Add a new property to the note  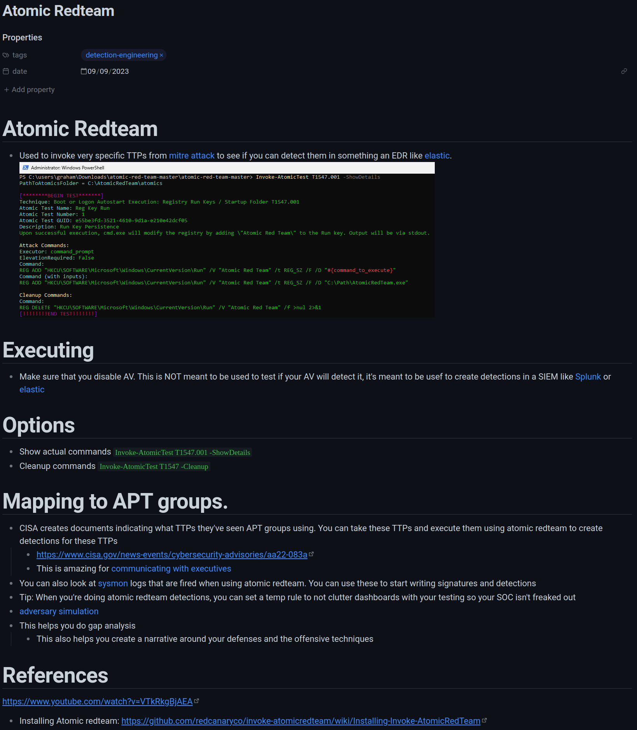coord(30,90)
